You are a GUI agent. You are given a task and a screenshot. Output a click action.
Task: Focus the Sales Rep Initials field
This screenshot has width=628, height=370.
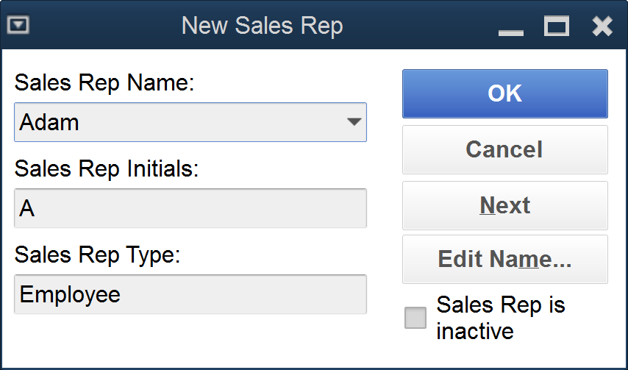tap(190, 208)
